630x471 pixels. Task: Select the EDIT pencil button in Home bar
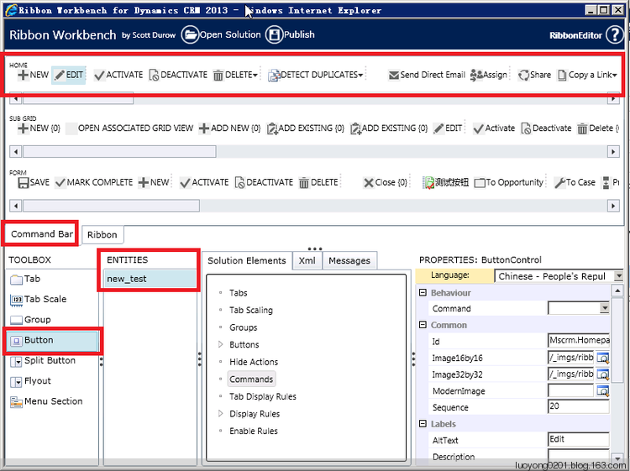click(69, 75)
